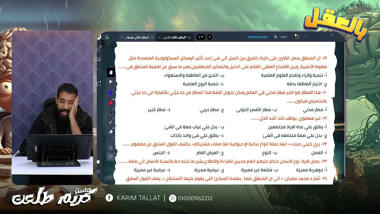The image size is (380, 214).
Task: Choose the blue pen tool
Action: (x=111, y=93)
